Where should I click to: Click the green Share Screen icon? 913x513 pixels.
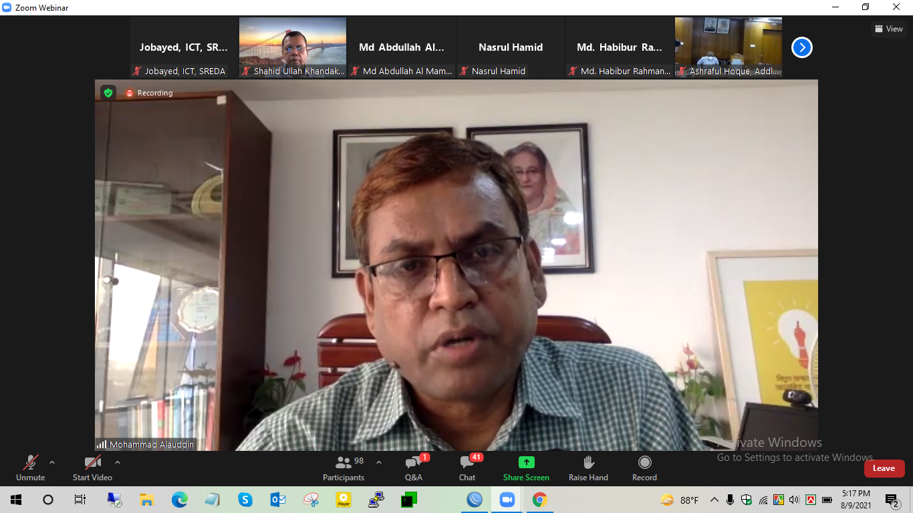(x=526, y=462)
